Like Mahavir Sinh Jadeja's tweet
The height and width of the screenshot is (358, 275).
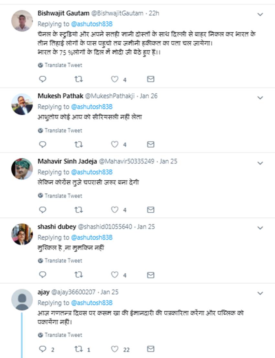pos(115,210)
